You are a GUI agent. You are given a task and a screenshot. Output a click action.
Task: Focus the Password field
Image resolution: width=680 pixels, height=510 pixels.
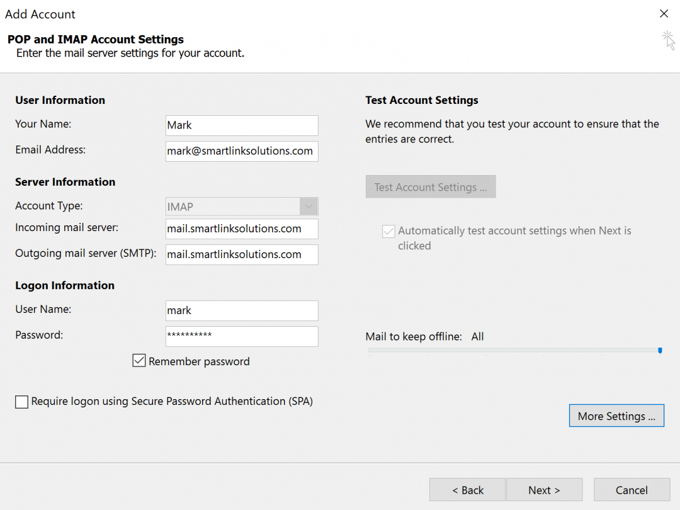pos(241,336)
